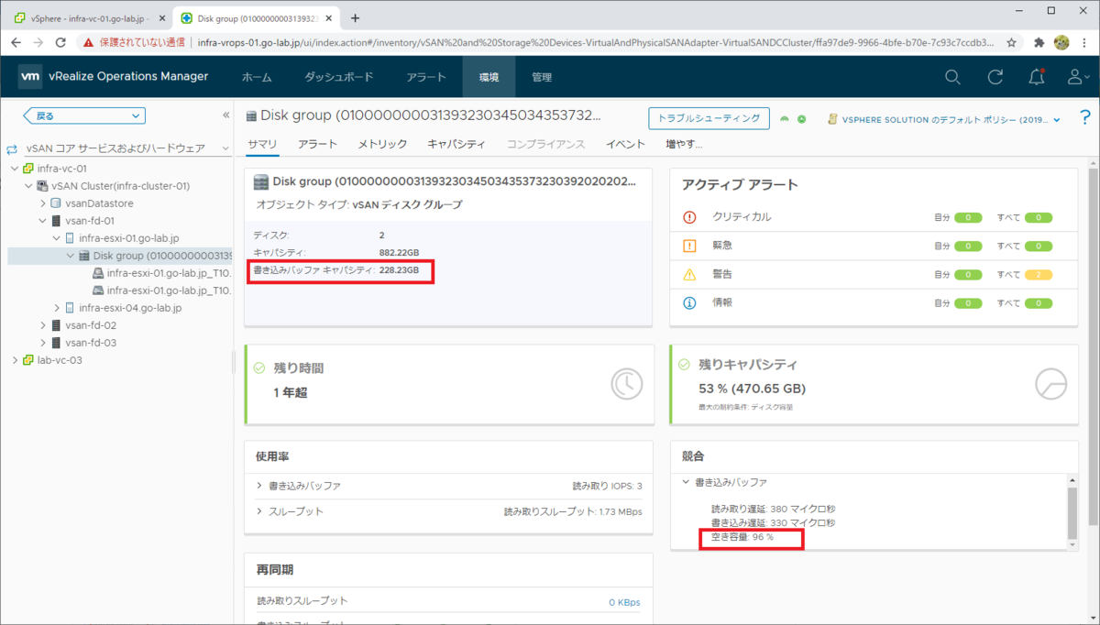Collapse the vSAN Cluster(infra-cluster-01) node
The height and width of the screenshot is (625, 1100).
(x=28, y=186)
